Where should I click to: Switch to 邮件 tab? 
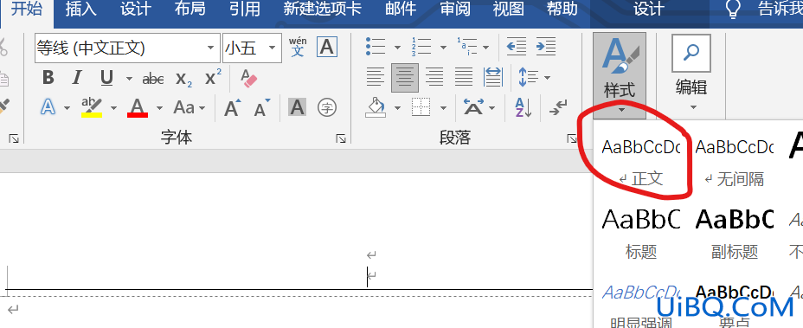point(401,9)
